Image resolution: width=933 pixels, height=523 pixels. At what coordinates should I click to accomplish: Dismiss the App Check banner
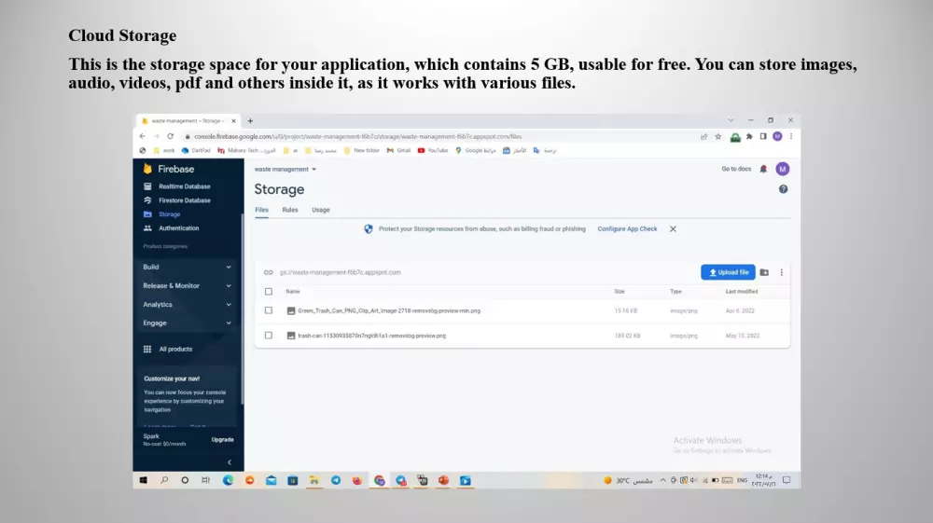[x=673, y=228]
